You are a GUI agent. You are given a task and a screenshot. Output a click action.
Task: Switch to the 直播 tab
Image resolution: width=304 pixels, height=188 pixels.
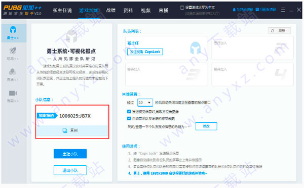(x=163, y=11)
